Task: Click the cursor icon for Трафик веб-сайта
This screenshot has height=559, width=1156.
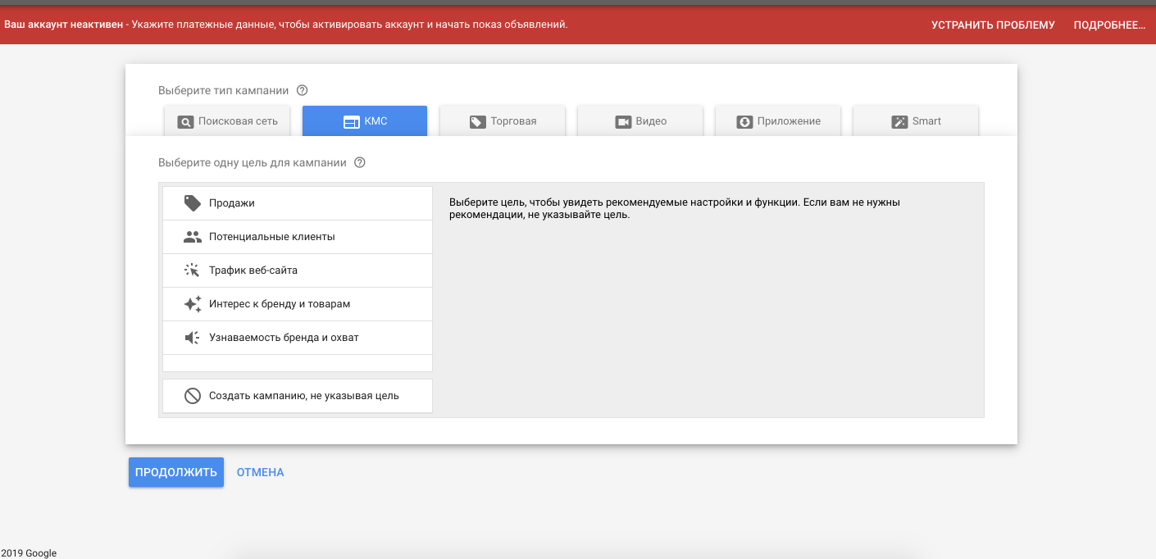Action: pos(193,270)
